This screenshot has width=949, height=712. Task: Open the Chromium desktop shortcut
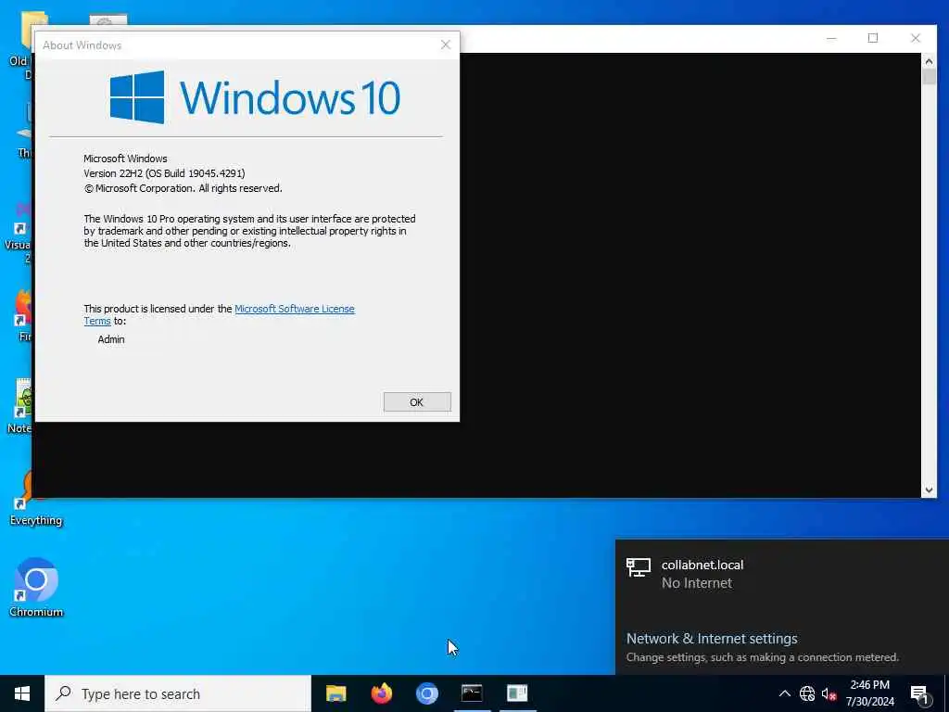pos(36,587)
